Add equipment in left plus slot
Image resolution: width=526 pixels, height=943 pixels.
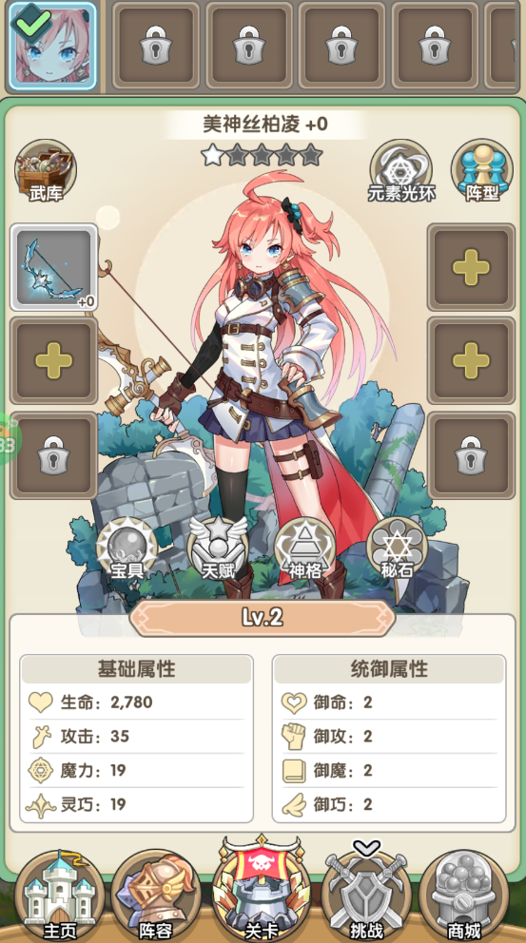click(x=54, y=361)
